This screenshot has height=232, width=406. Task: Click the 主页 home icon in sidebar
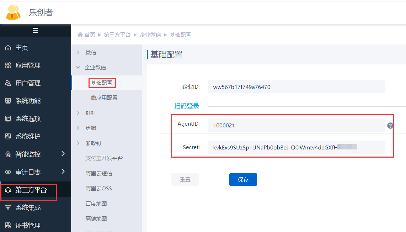(x=8, y=48)
